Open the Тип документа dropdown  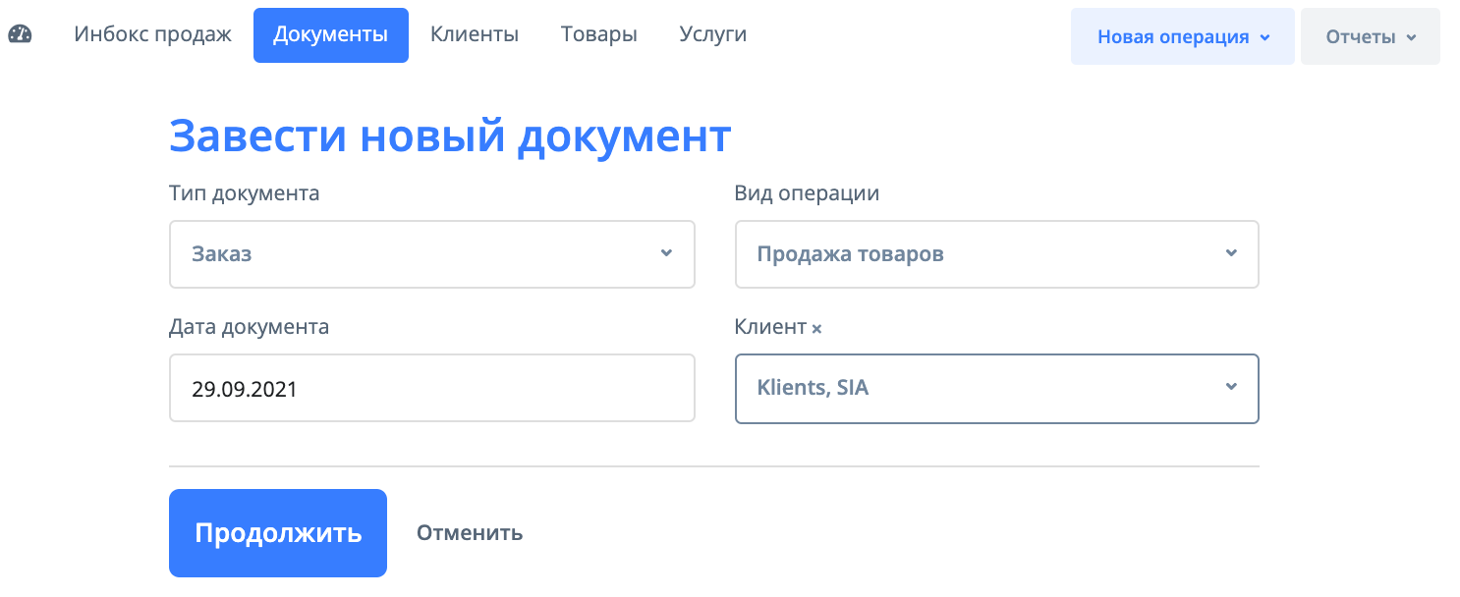[x=432, y=254]
